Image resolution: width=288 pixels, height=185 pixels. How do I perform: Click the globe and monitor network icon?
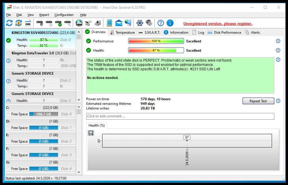[128, 23]
